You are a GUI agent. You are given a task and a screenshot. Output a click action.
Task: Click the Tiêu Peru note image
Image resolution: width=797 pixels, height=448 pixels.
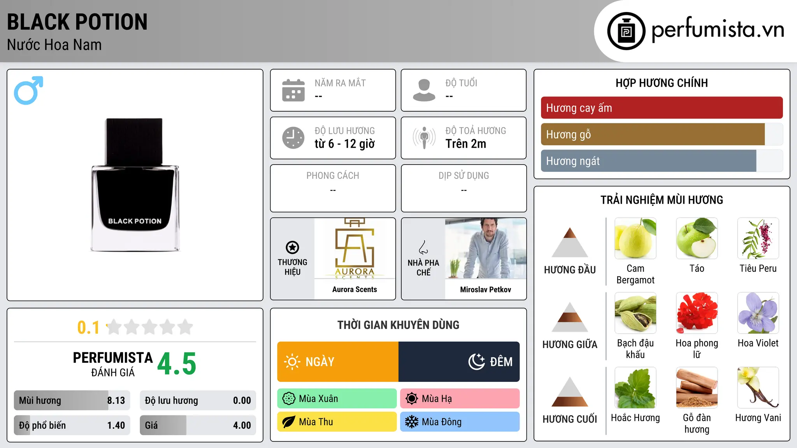coord(758,238)
